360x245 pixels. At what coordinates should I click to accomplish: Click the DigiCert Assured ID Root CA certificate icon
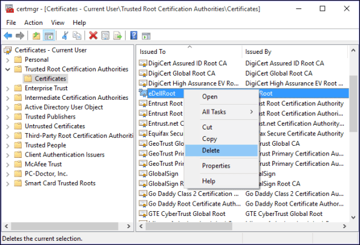[143, 63]
